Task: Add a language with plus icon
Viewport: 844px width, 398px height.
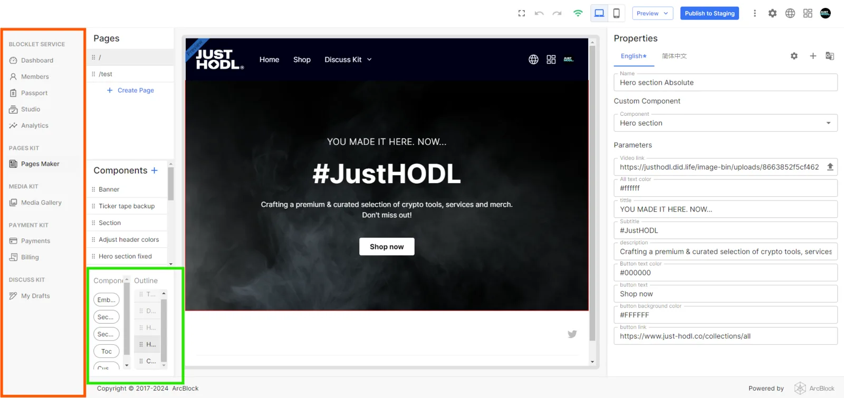Action: pyautogui.click(x=813, y=56)
